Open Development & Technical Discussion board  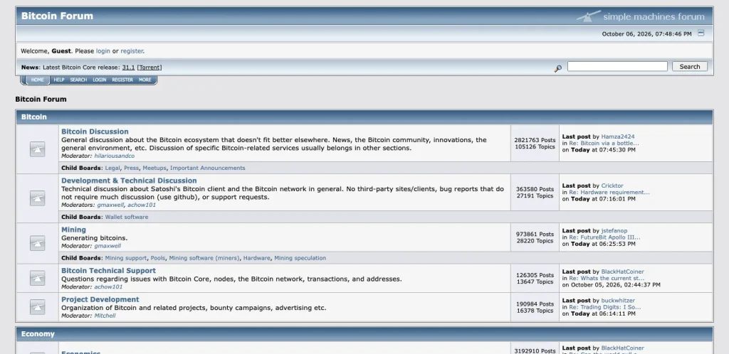pyautogui.click(x=129, y=181)
